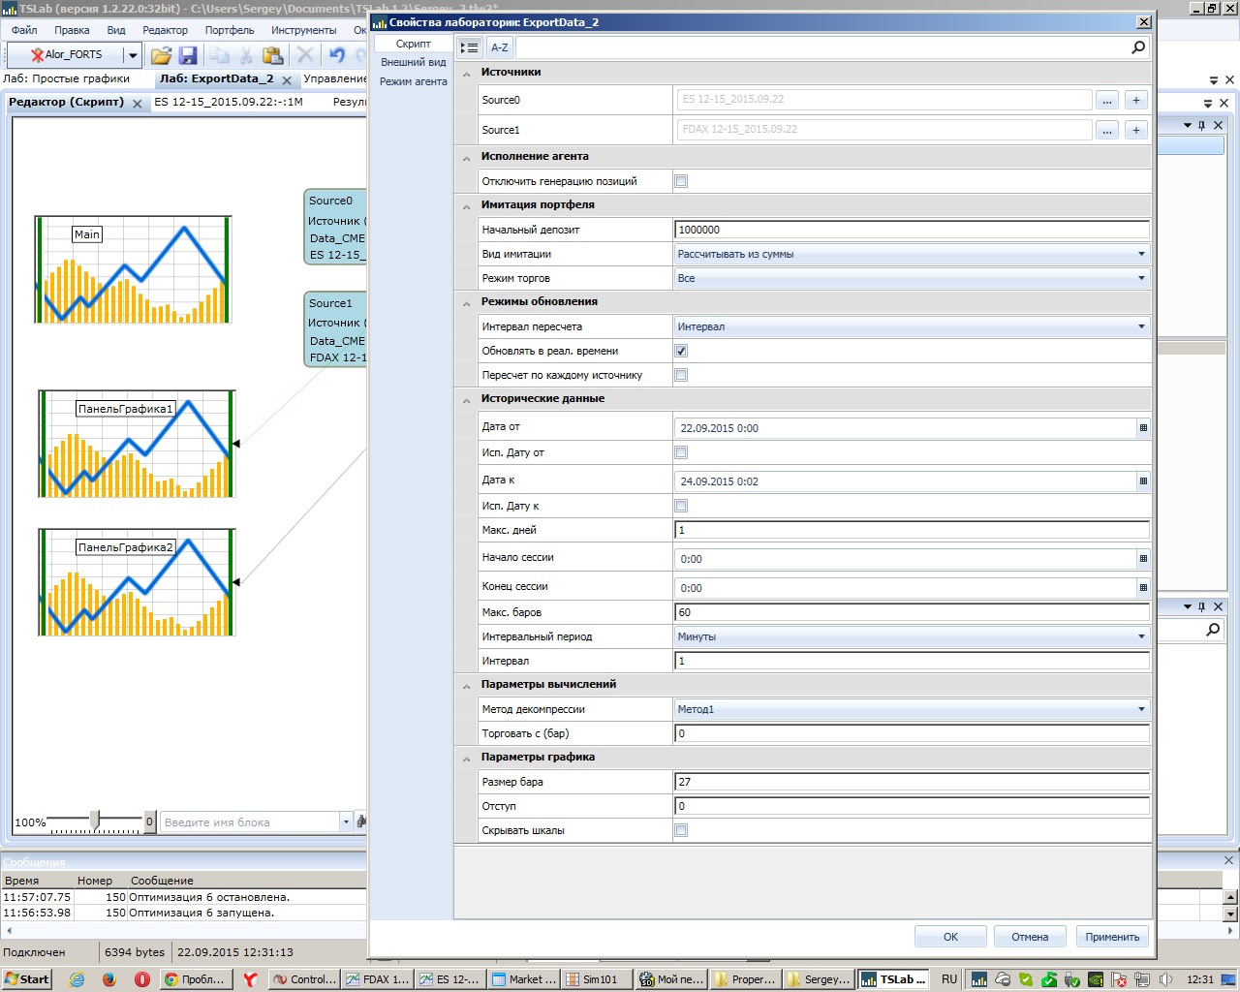The image size is (1240, 992).
Task: Open calendar picker for Дата от
Action: point(1143,427)
